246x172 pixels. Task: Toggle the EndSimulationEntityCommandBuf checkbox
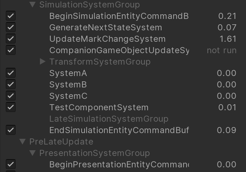coord(11,130)
